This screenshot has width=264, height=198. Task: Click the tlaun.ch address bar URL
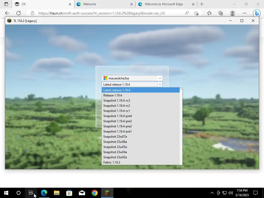pyautogui.click(x=102, y=13)
